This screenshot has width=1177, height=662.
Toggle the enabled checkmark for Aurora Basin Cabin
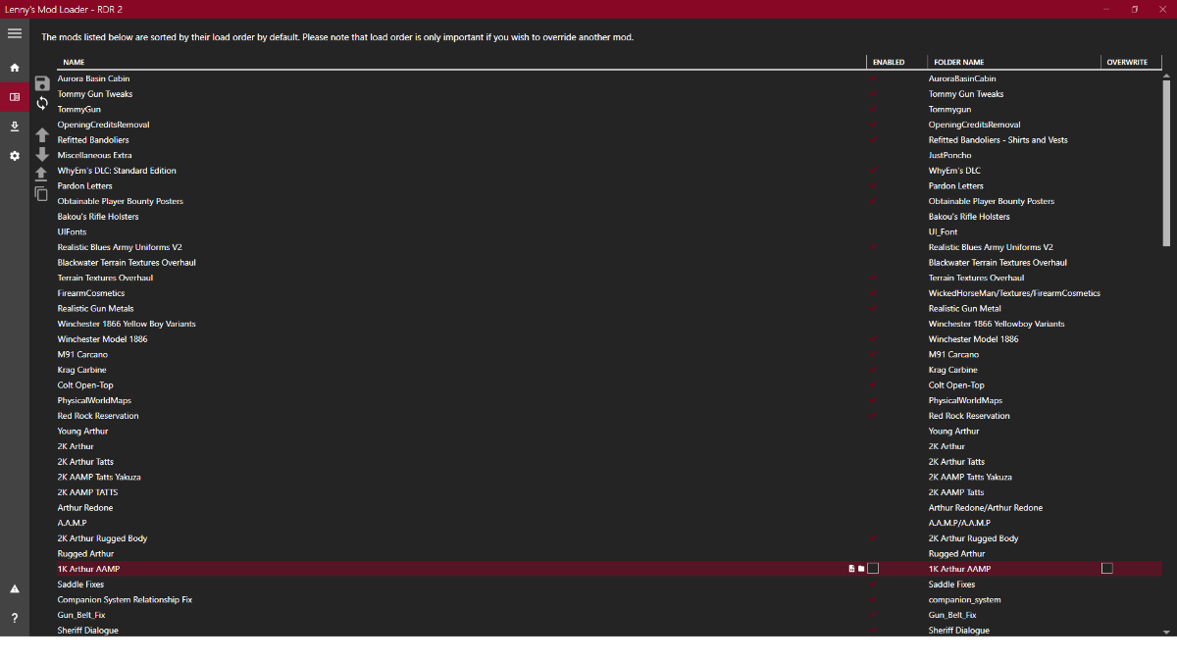[873, 78]
